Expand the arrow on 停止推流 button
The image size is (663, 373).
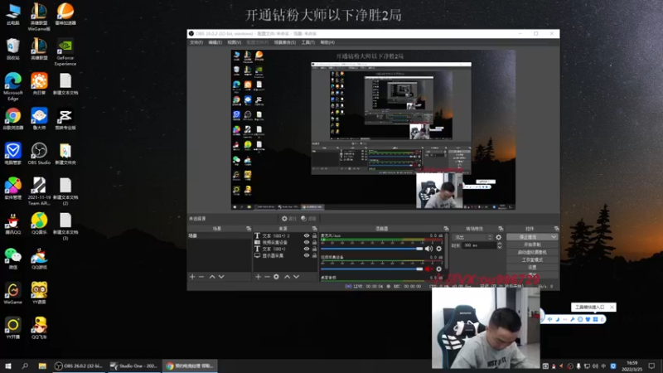coord(554,237)
